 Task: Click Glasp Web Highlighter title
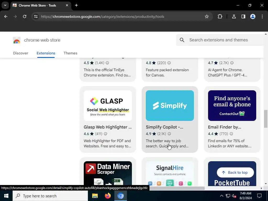tap(108, 127)
